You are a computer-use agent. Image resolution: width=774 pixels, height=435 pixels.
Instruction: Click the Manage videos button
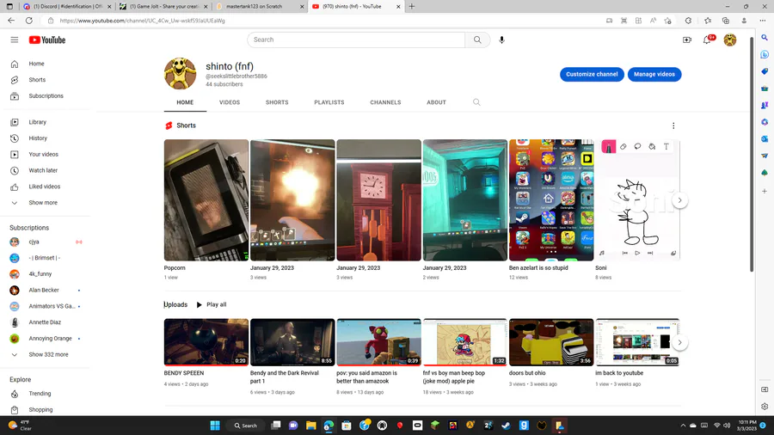coord(654,75)
